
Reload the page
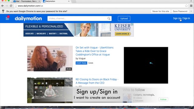click(11, 6)
